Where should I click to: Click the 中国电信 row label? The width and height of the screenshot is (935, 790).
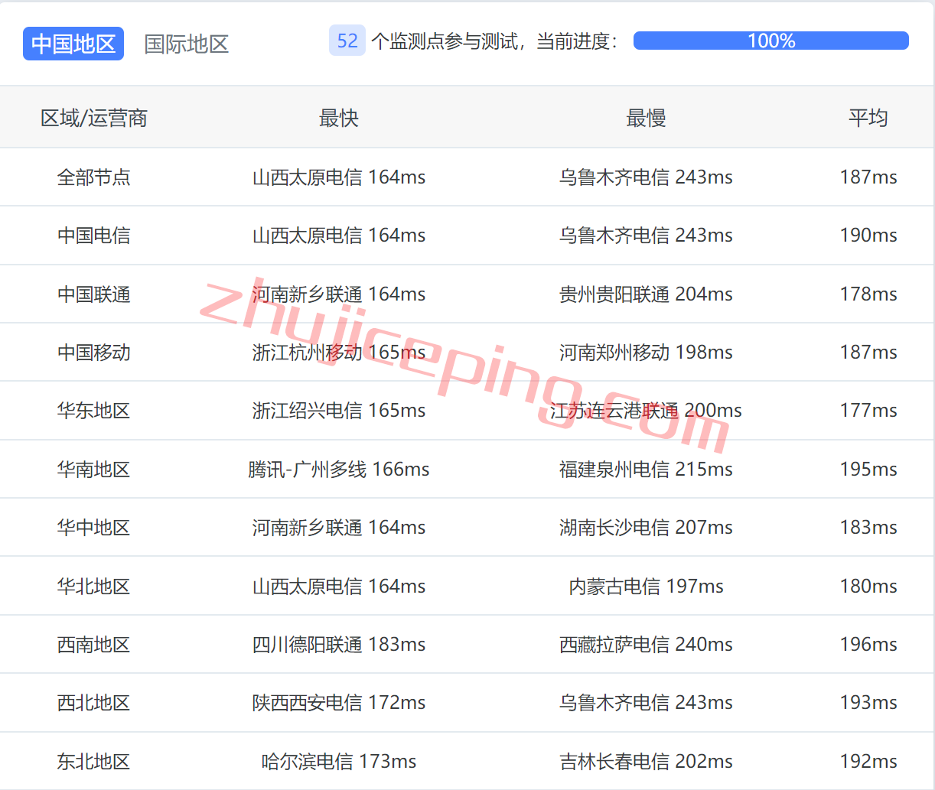point(94,235)
